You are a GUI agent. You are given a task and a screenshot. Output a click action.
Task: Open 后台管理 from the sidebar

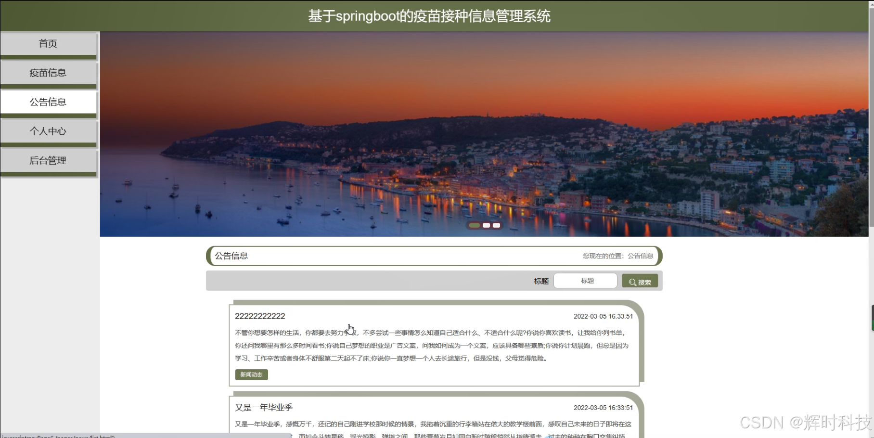click(48, 161)
